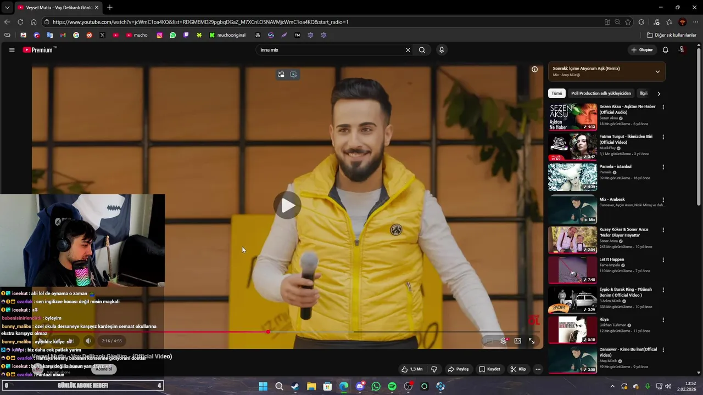Enter fullscreen with the player expand icon
703x395 pixels.
click(532, 341)
